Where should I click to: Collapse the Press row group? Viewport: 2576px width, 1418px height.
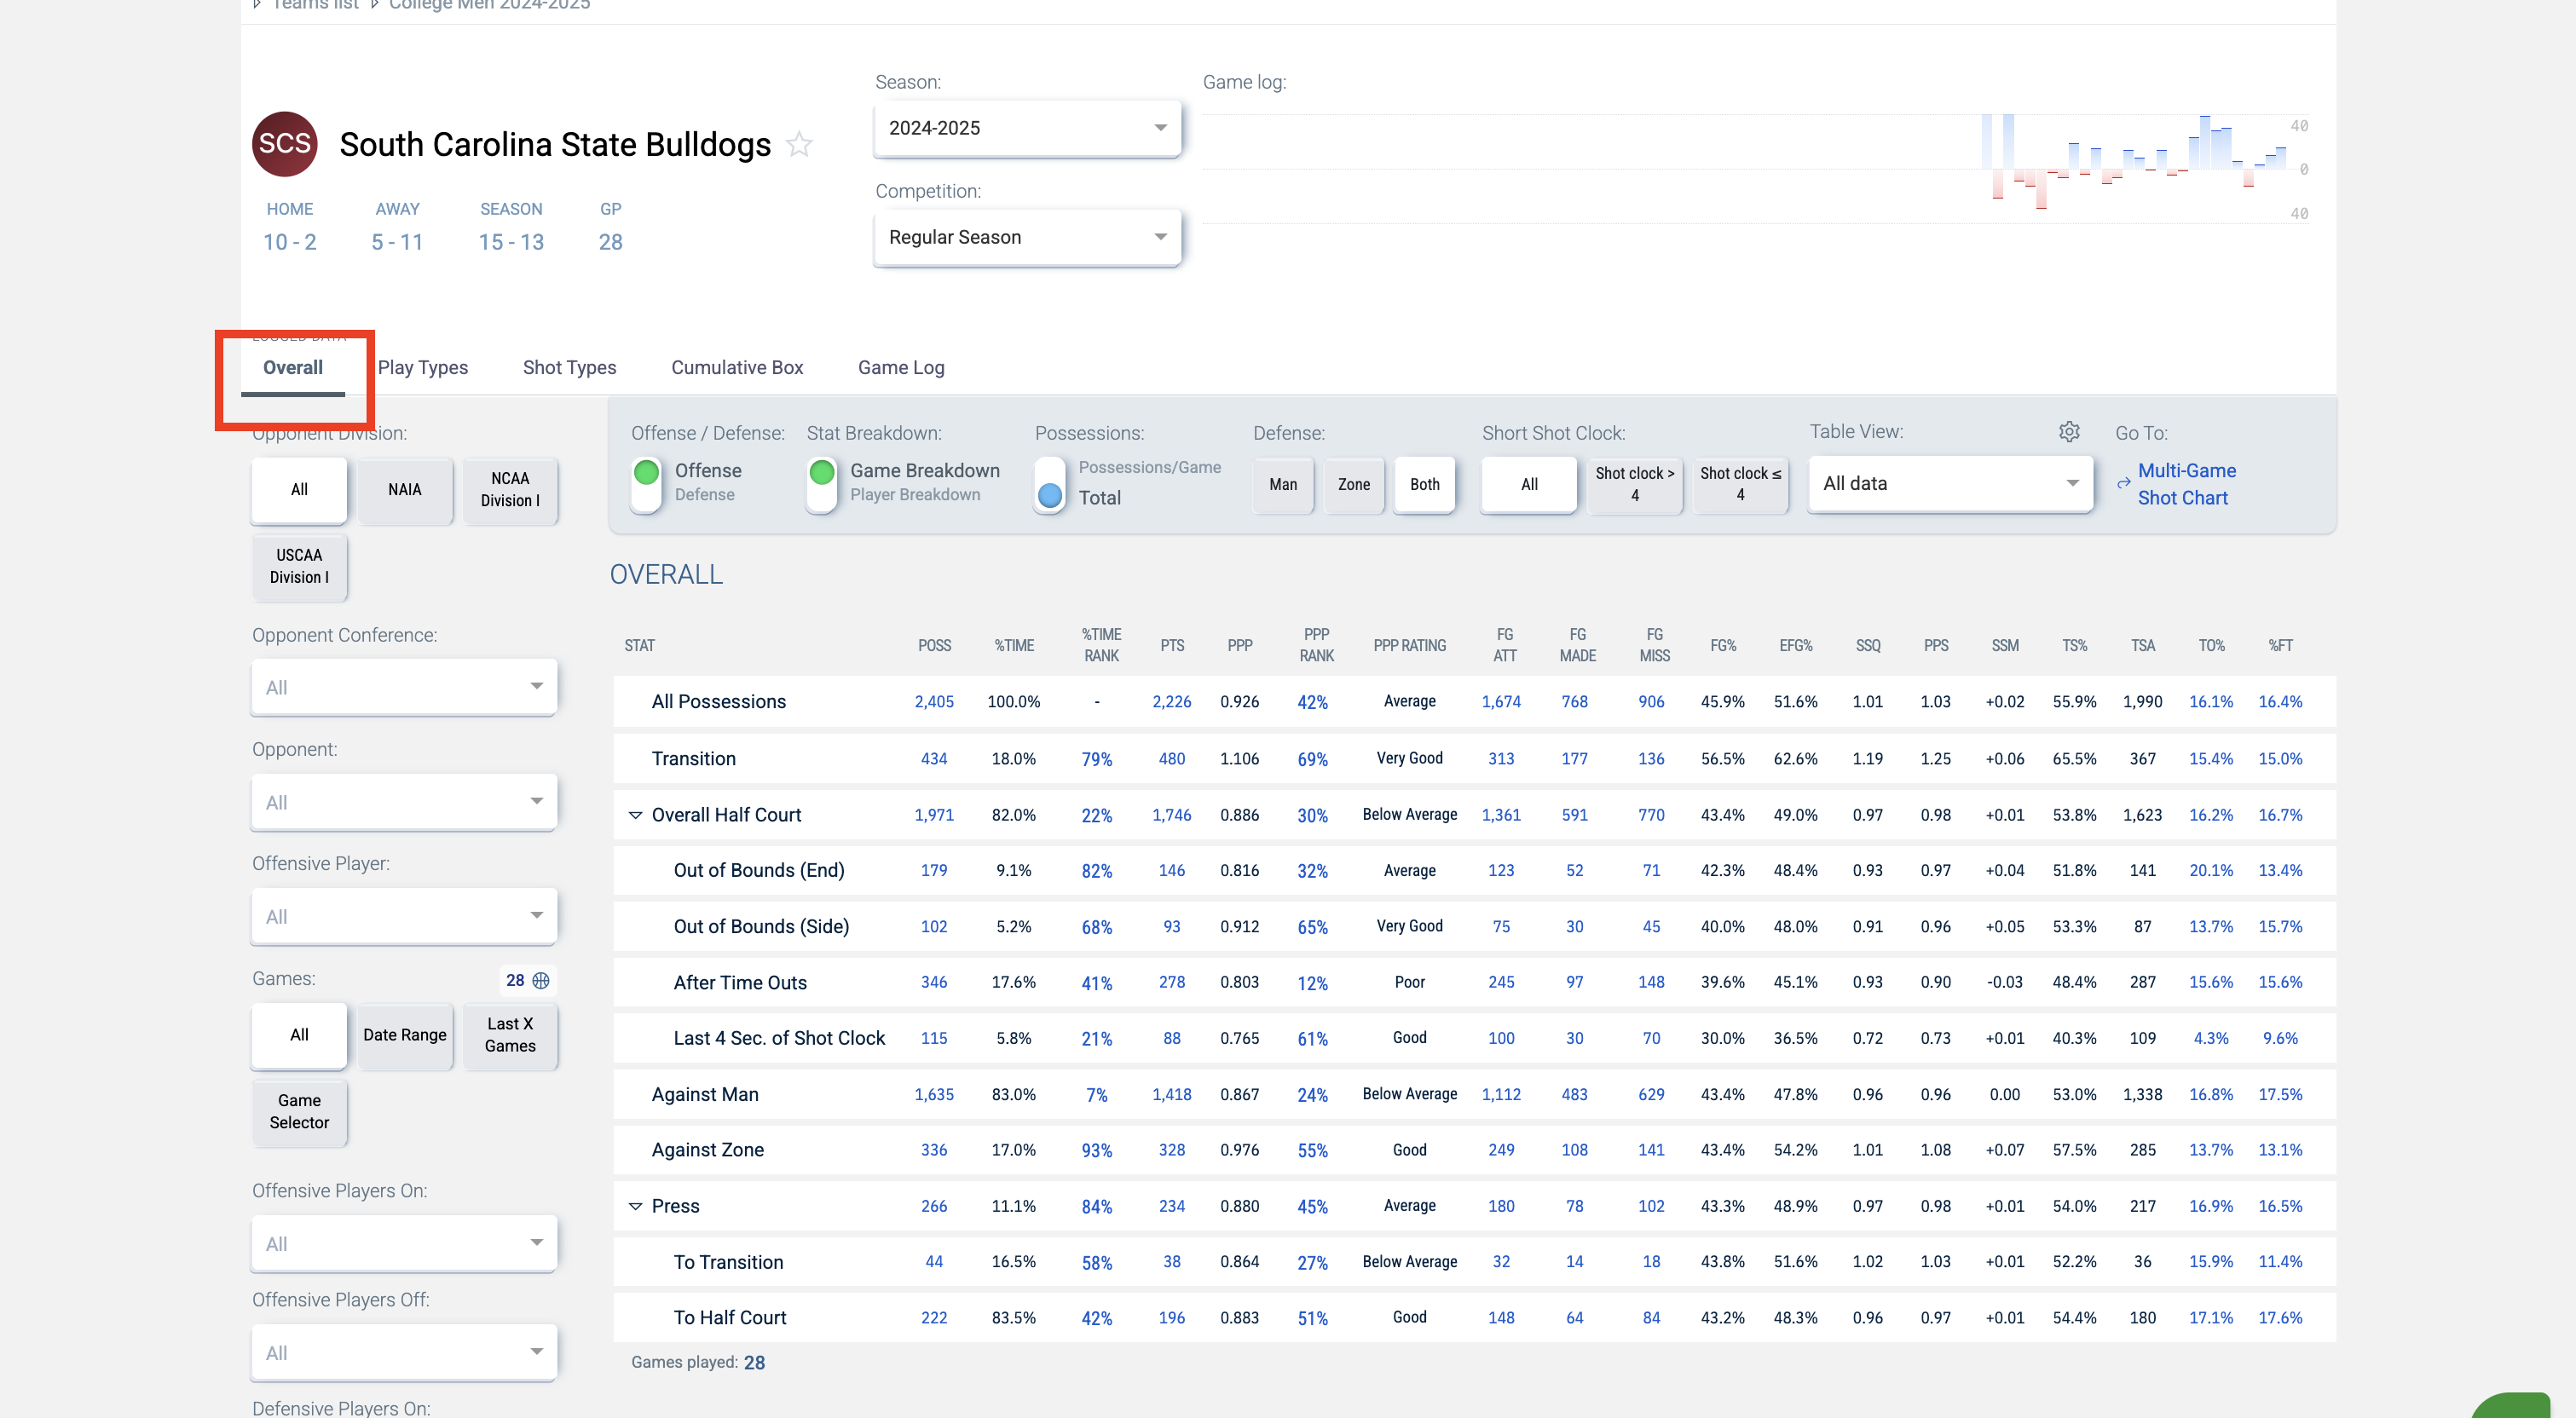click(635, 1206)
